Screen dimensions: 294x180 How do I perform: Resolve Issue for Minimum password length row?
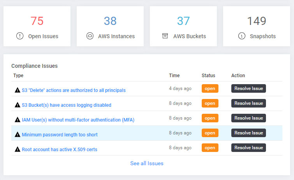click(248, 133)
